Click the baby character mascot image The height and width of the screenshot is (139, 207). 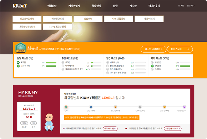[x=49, y=122]
